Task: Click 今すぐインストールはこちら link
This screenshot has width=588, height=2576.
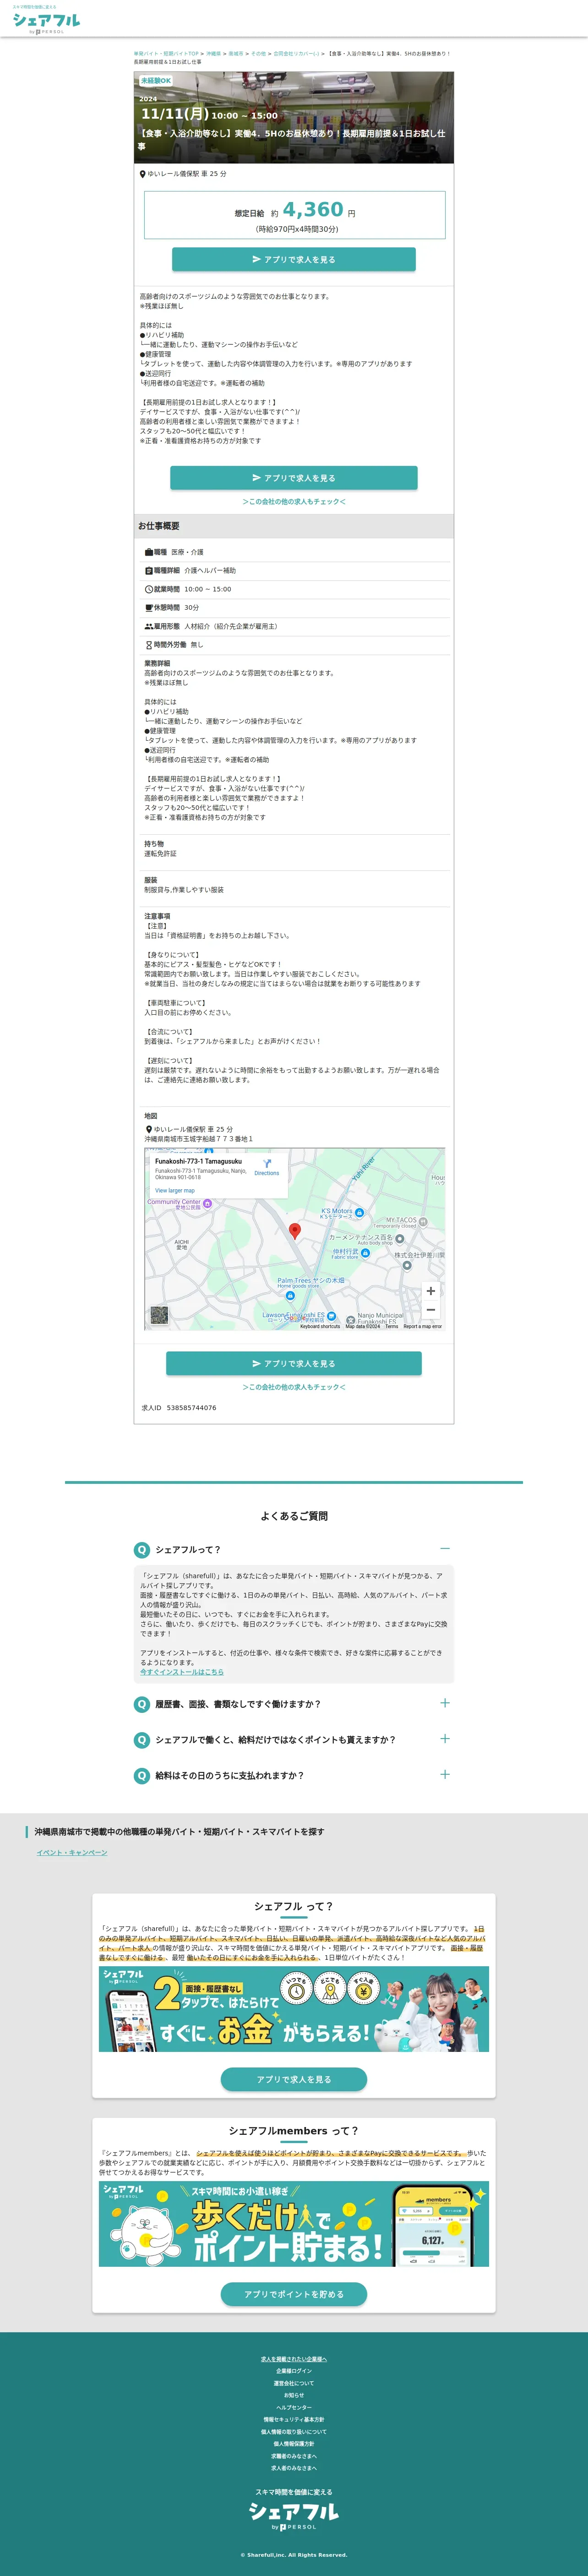Action: [182, 1672]
